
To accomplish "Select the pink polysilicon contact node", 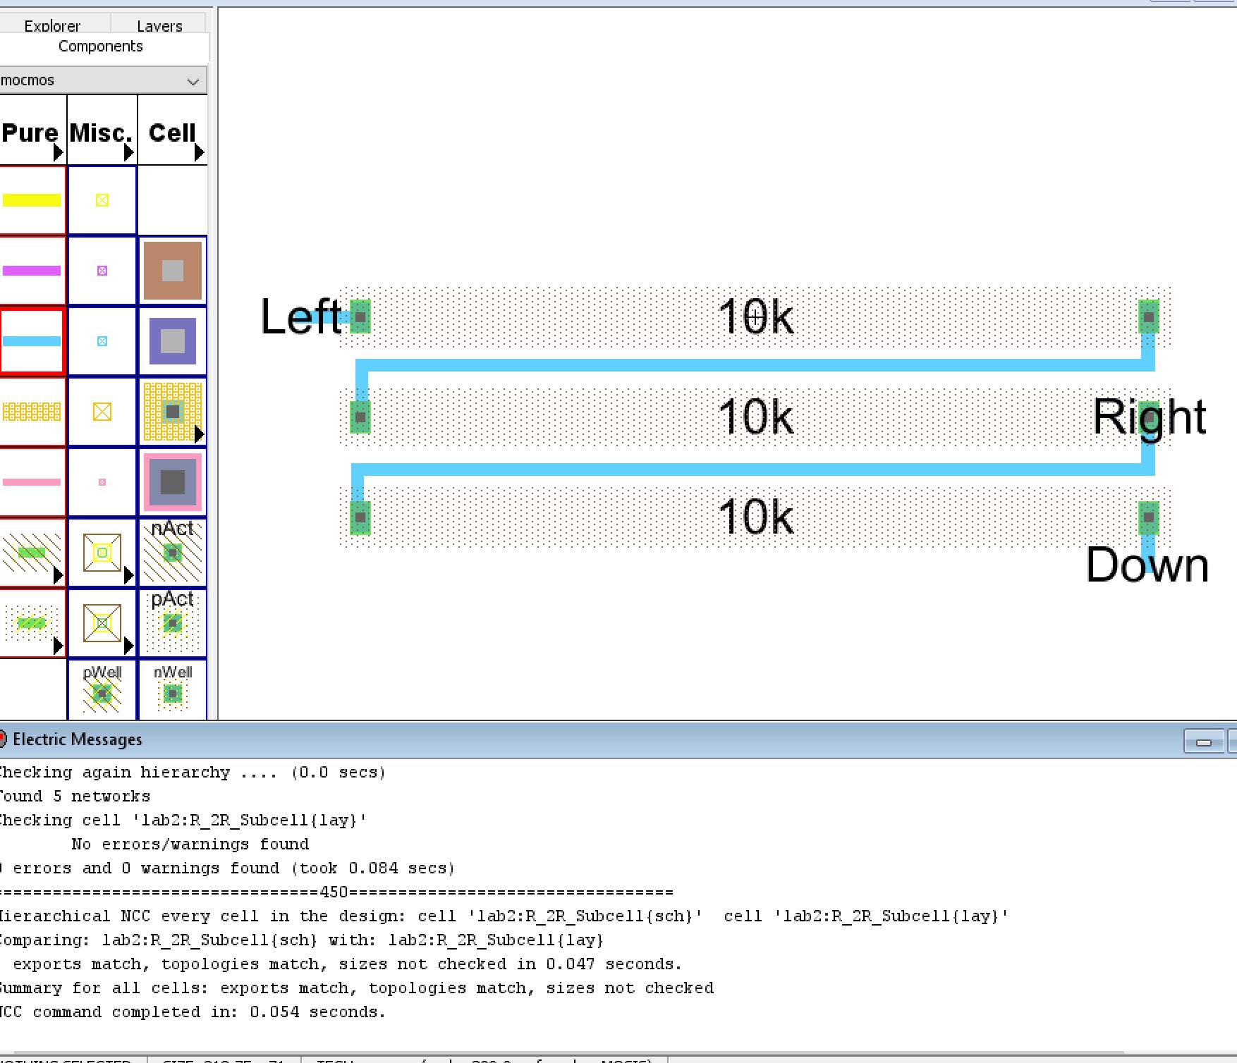I will click(173, 482).
